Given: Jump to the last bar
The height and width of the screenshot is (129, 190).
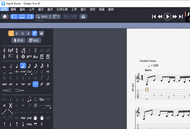Looking at the screenshot, I should [x=181, y=16].
